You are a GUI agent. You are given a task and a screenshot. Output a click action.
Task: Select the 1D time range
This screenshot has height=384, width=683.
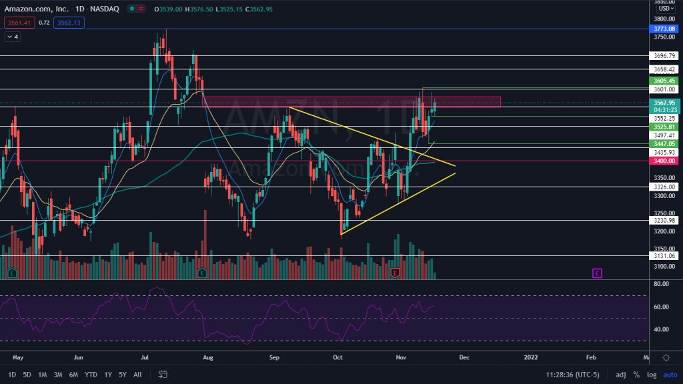pos(12,375)
